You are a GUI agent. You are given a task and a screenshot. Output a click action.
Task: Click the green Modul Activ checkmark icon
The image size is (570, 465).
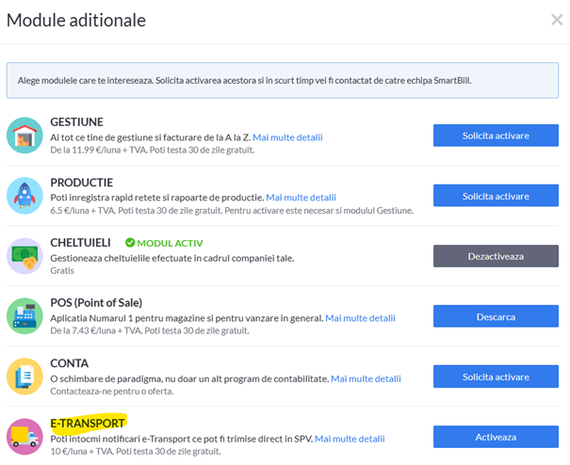130,243
